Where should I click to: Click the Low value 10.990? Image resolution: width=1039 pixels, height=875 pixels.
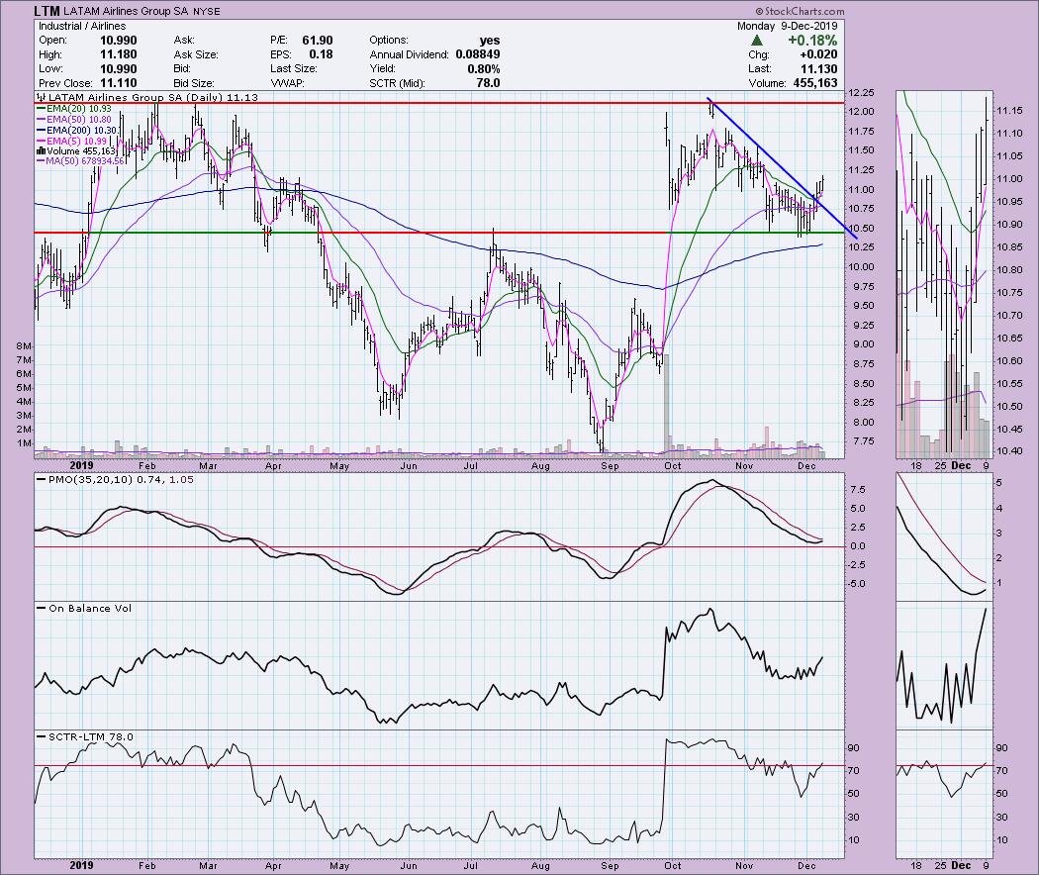coord(118,69)
